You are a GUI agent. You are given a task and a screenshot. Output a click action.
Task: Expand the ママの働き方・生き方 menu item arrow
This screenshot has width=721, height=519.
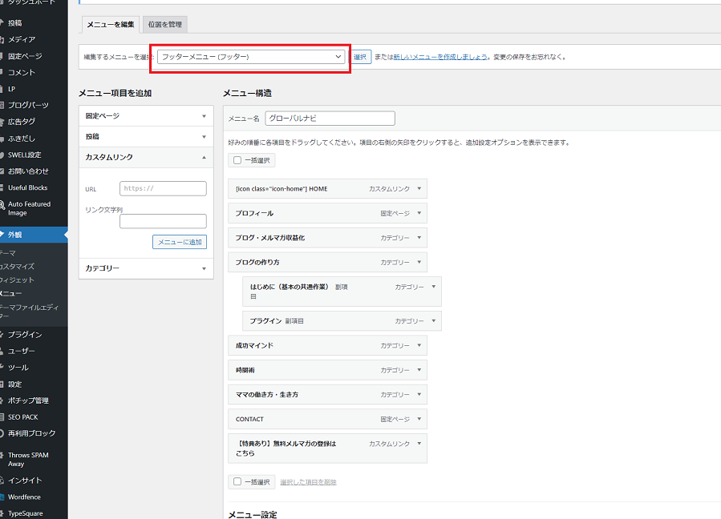point(419,395)
